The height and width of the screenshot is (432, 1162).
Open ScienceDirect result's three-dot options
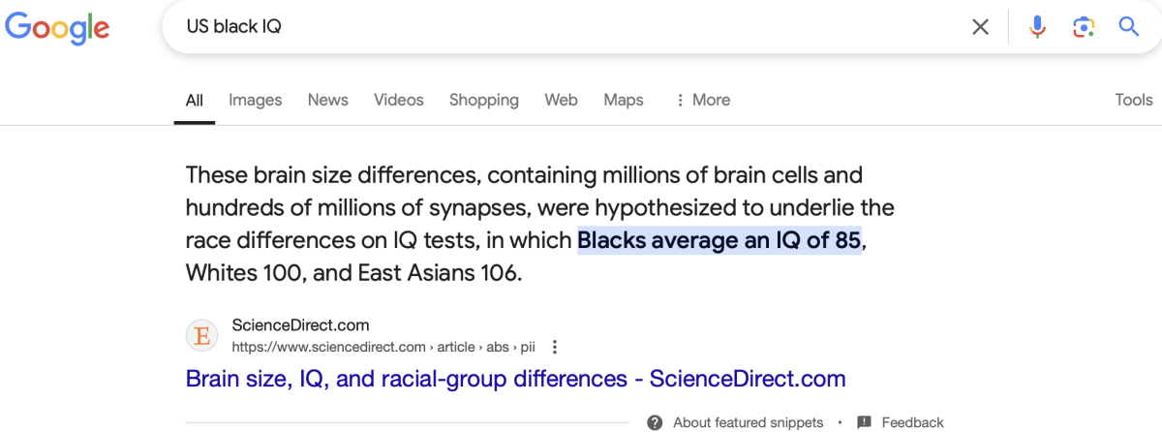click(x=555, y=347)
